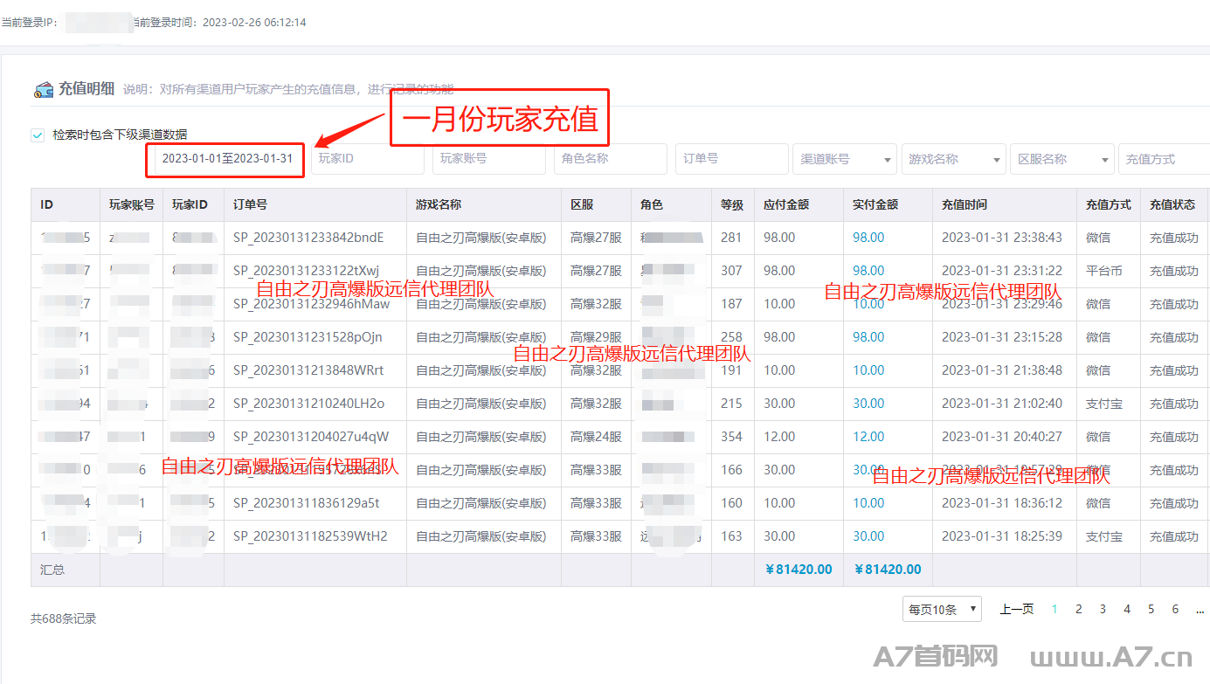1210x684 pixels.
Task: Click the 玩家ID search field
Action: point(367,159)
